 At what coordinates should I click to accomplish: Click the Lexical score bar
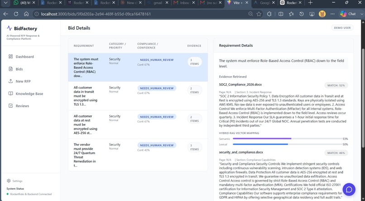coord(288,144)
